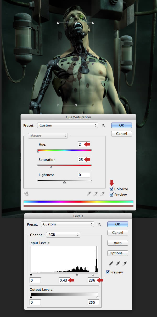Click the input levels black point slider
This screenshot has height=317, width=157.
[31, 274]
